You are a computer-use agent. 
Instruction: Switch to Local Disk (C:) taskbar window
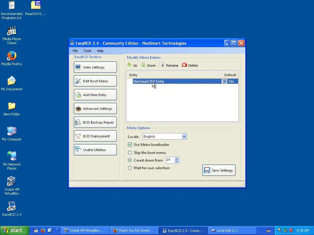click(232, 230)
